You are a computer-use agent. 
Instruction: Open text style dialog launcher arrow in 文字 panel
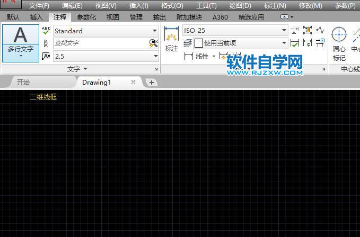pos(156,69)
